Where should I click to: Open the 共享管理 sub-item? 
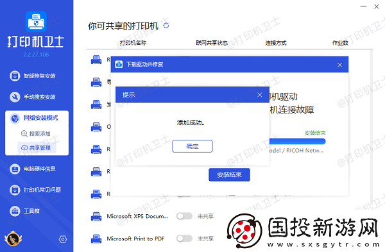(x=37, y=147)
